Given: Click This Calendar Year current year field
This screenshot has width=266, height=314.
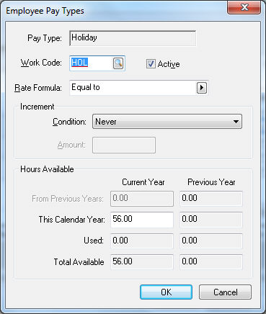Looking at the screenshot, I should pyautogui.click(x=142, y=220).
